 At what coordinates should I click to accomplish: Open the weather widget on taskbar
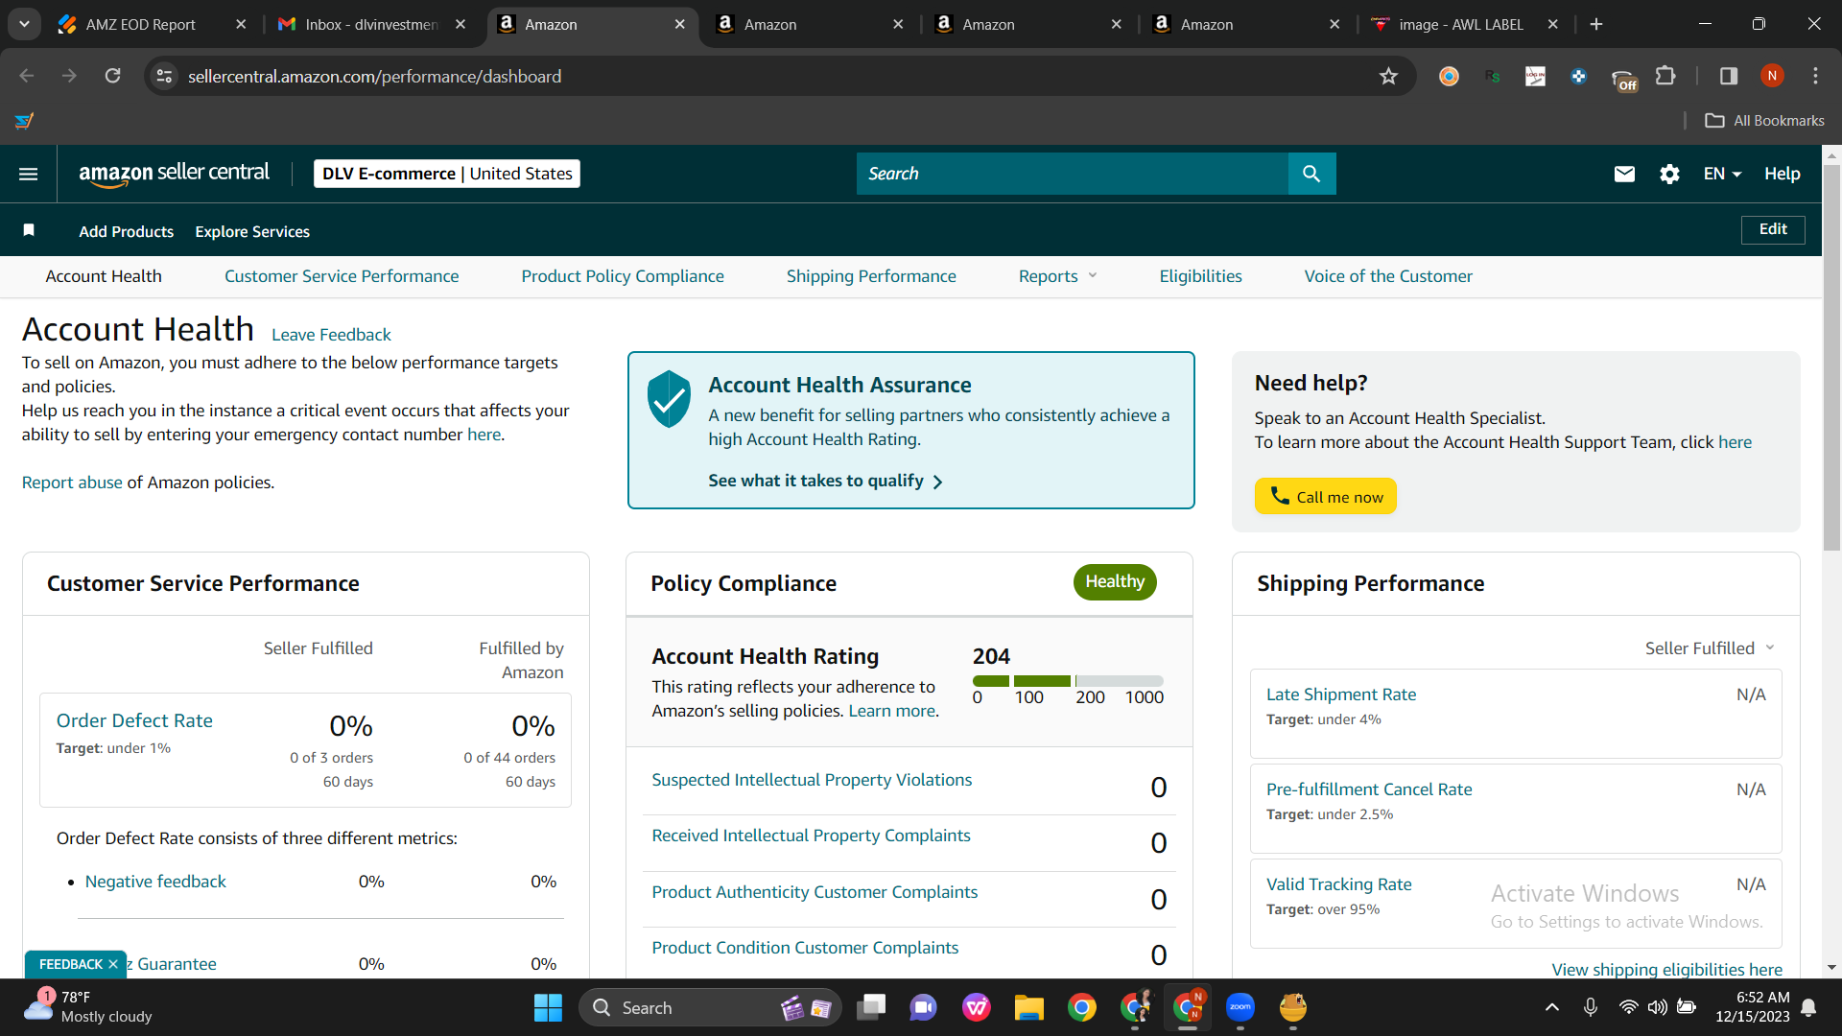click(88, 1007)
